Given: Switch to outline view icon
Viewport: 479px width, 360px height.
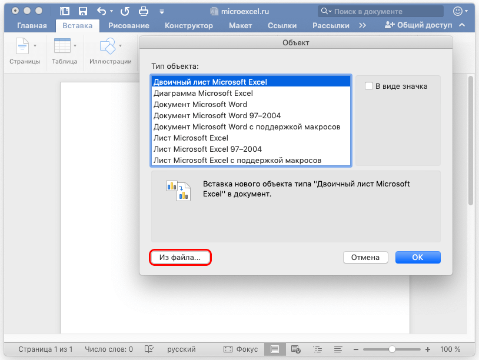Looking at the screenshot, I should pos(317,349).
